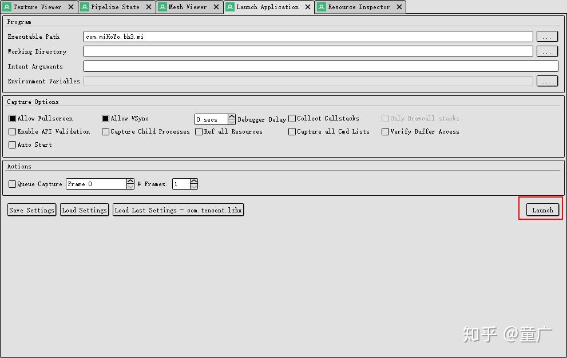
Task: Click the Launch button
Action: coord(542,210)
